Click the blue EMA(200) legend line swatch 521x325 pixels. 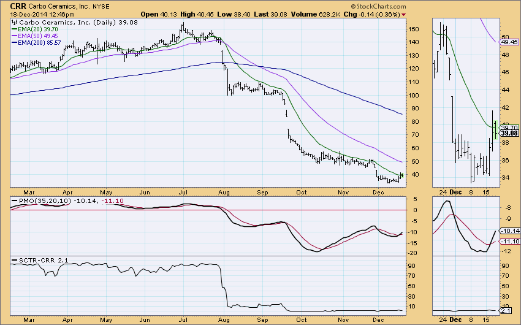(14, 42)
